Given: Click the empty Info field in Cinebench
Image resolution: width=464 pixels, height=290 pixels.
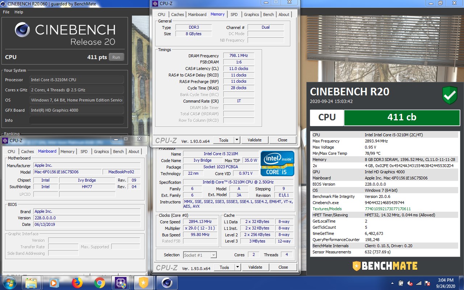Looking at the screenshot, I should coord(76,120).
